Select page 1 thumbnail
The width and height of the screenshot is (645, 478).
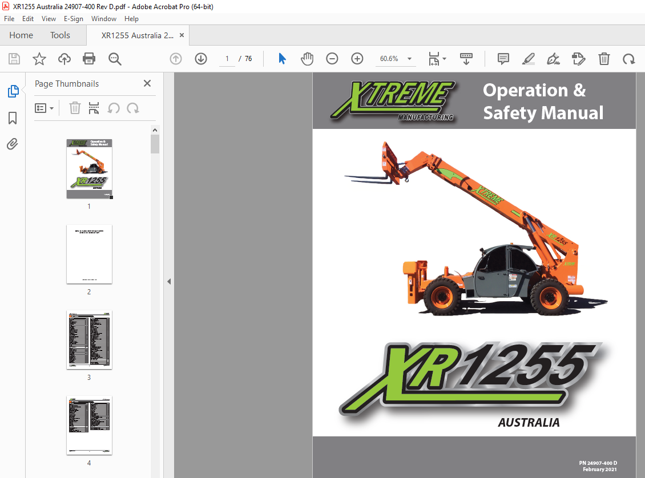89,169
